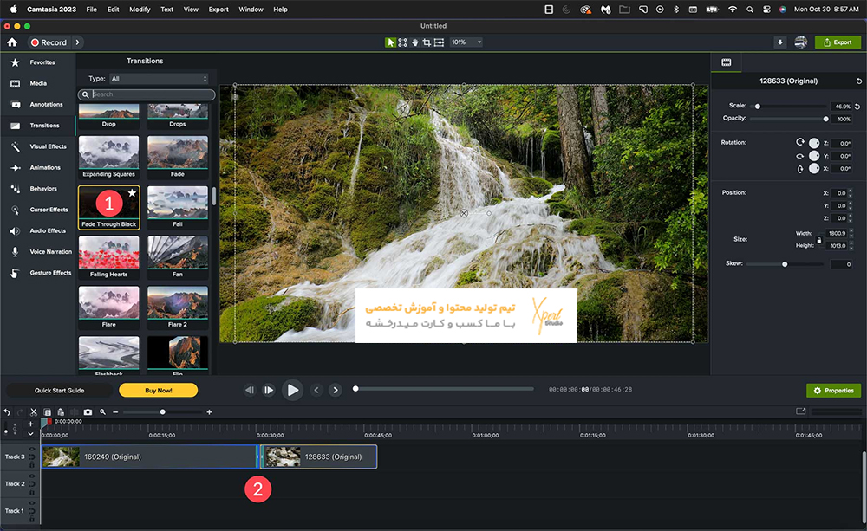The width and height of the screenshot is (867, 531).
Task: Click the Cut scissors icon on timeline toolbar
Action: pyautogui.click(x=34, y=412)
